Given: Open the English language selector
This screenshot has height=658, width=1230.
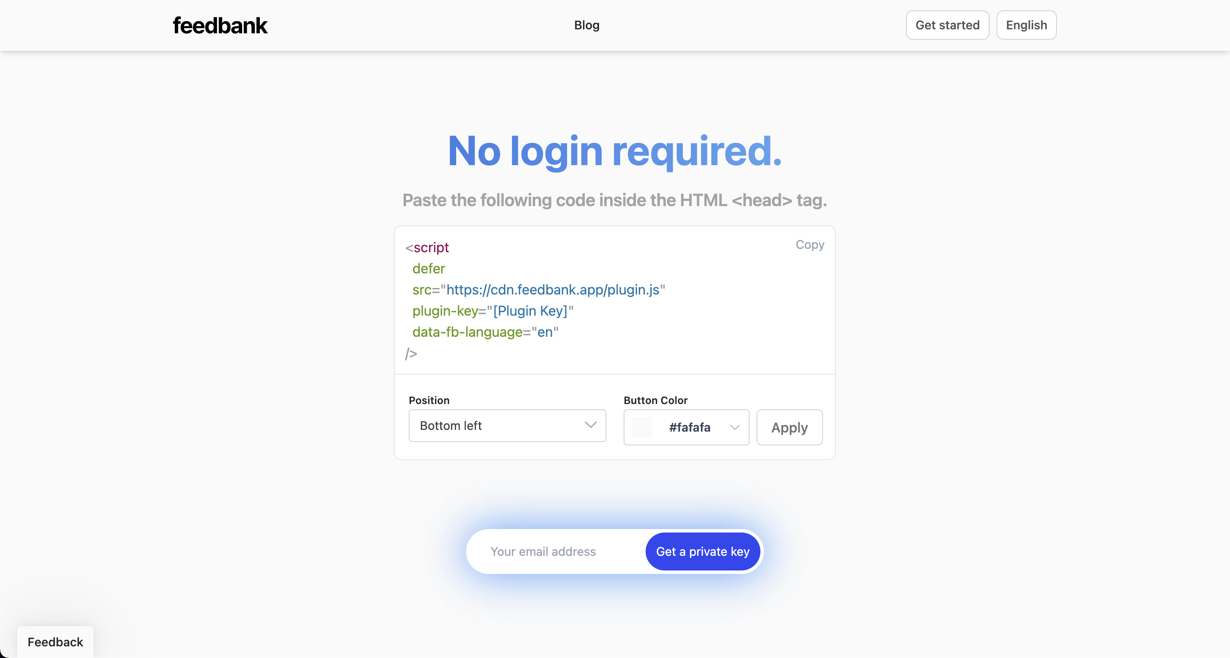Looking at the screenshot, I should (x=1026, y=25).
